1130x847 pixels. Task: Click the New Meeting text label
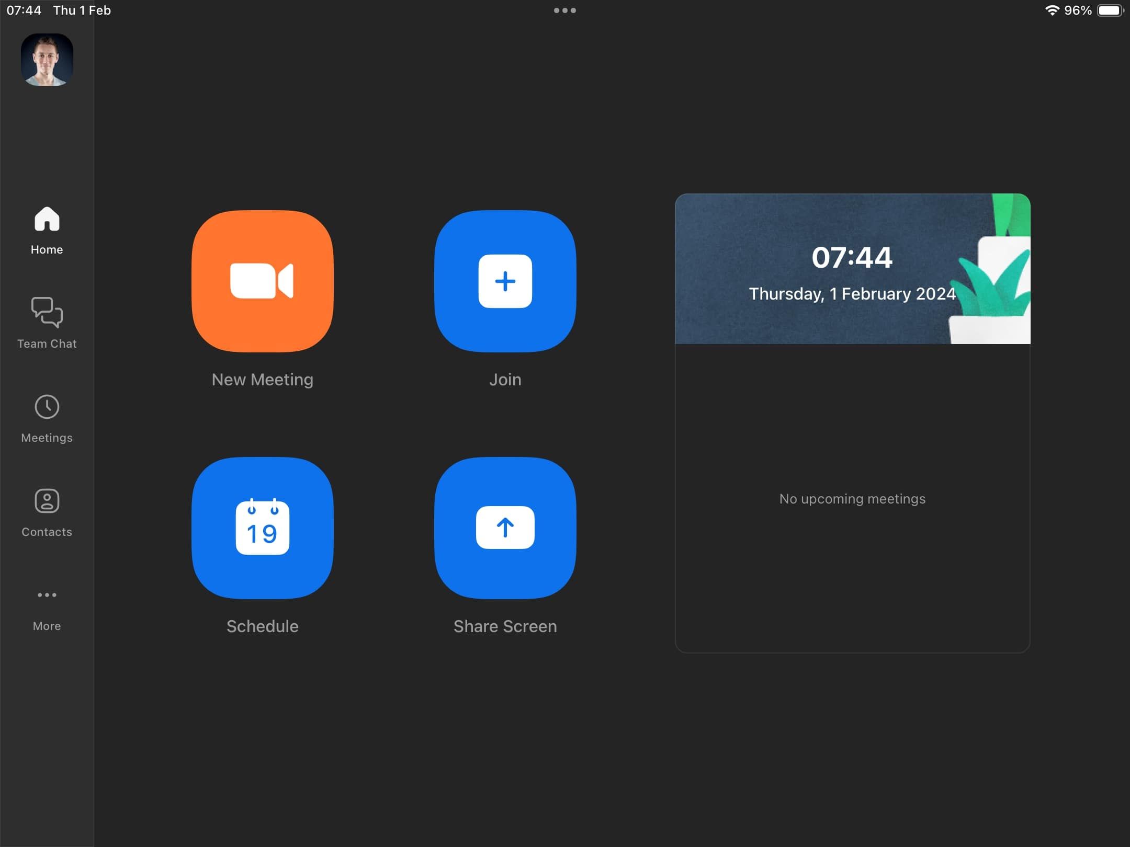[x=262, y=380]
